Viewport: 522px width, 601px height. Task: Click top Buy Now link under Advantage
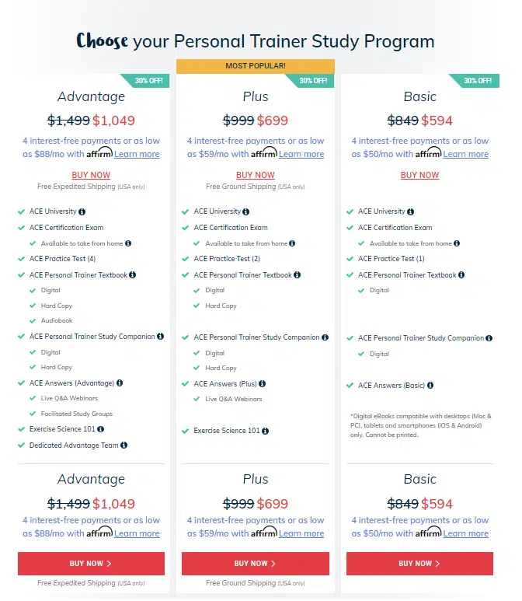(x=91, y=175)
